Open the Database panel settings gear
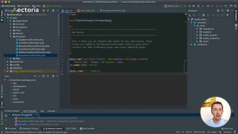The height and width of the screenshot is (134, 238). click(x=228, y=11)
